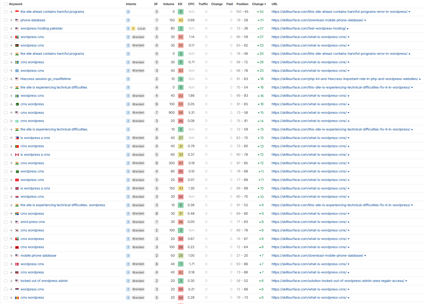
Task: Open URL arrow for solution-locked-out-of-wordpress-admin link
Action: pos(406,281)
